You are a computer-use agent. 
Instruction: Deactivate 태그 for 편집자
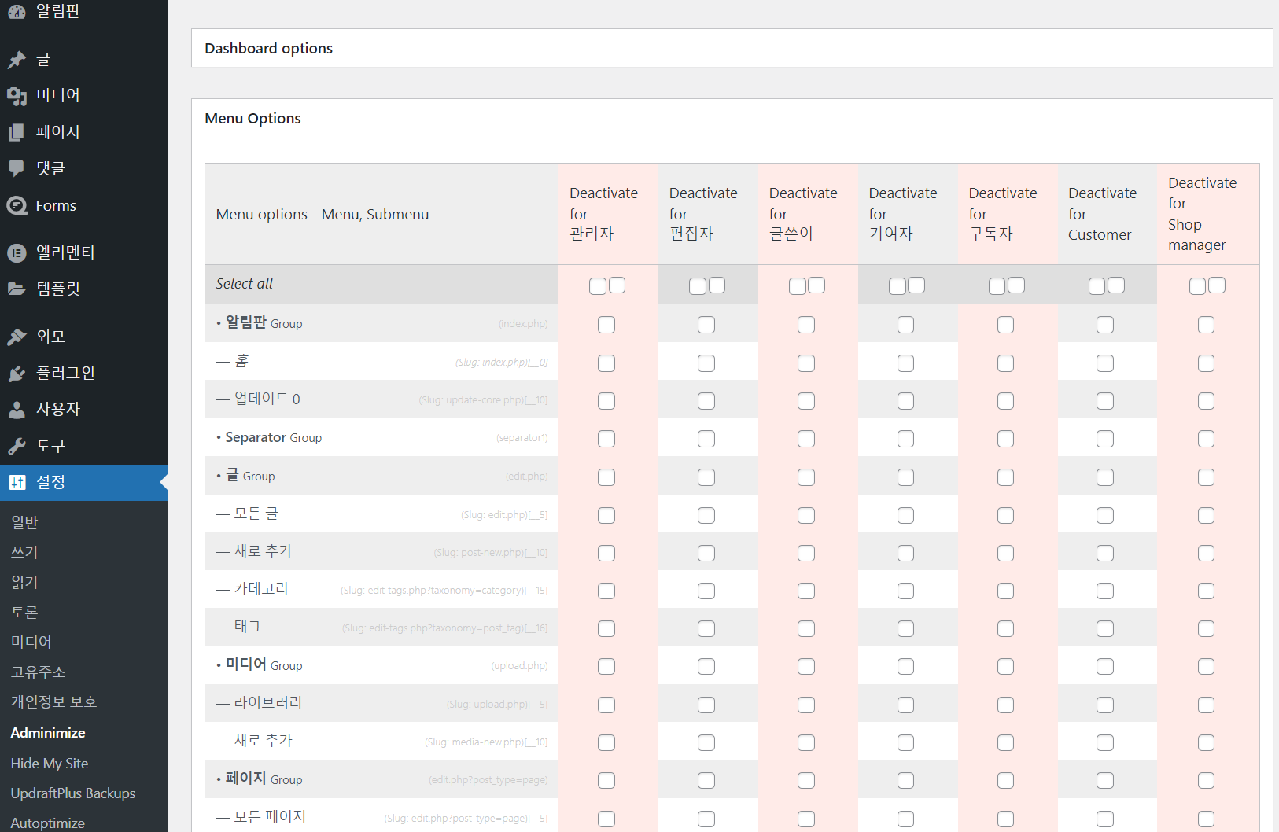[x=706, y=628]
